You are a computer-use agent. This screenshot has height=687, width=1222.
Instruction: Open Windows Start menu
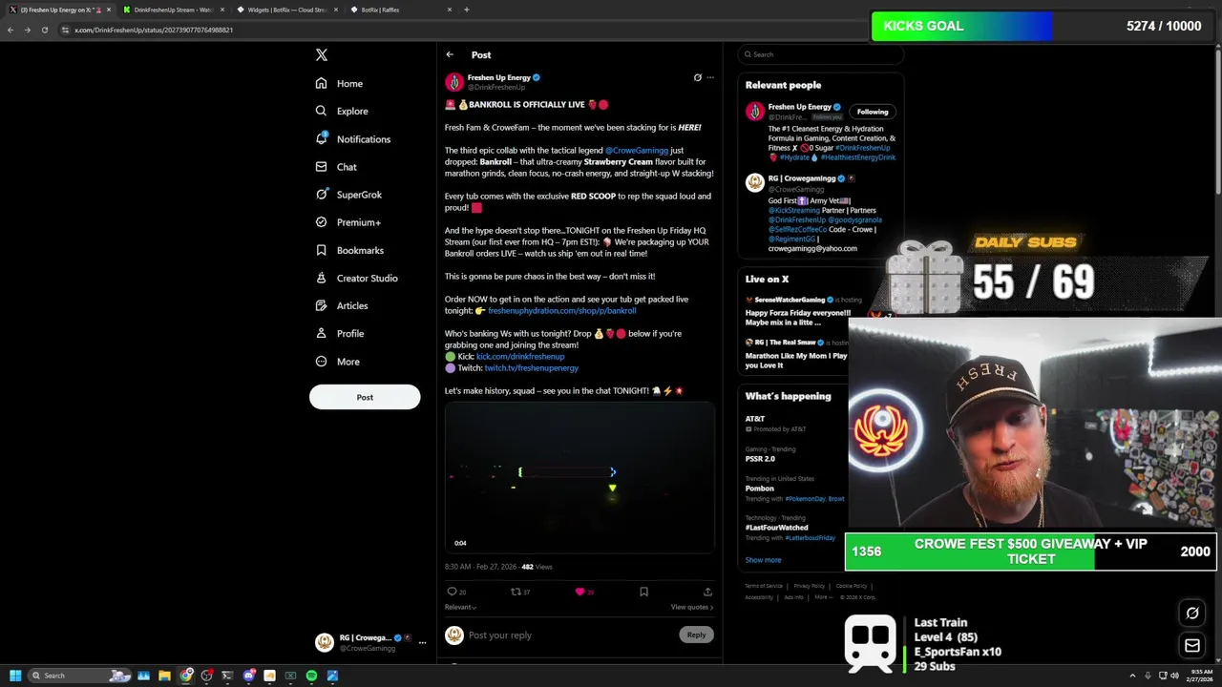(15, 676)
